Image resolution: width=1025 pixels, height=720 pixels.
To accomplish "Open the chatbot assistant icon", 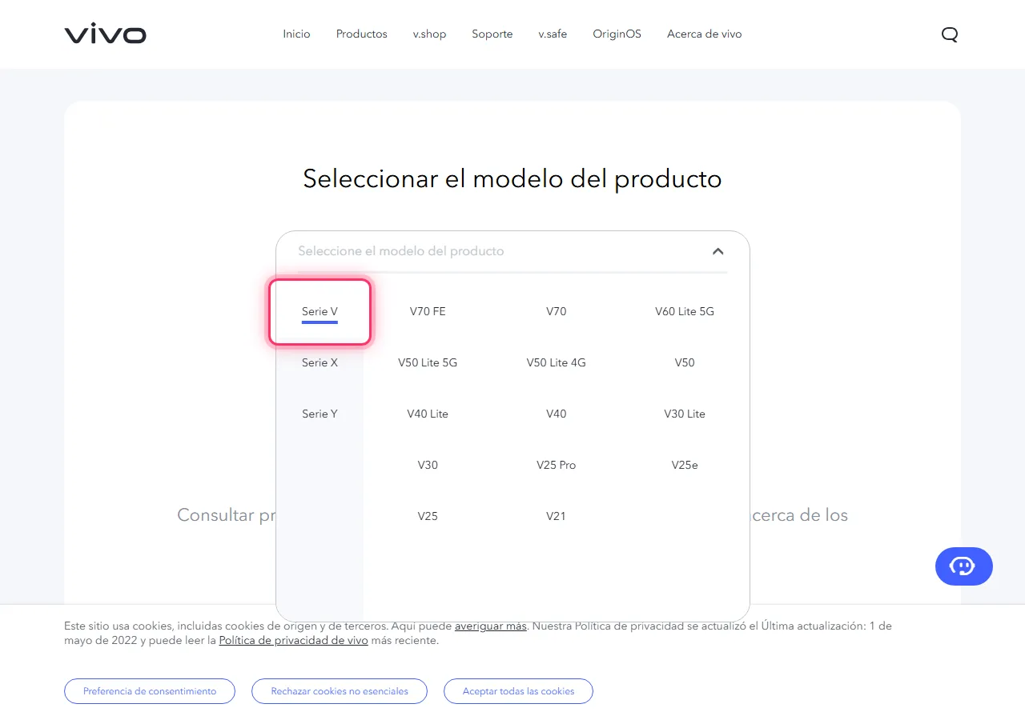I will click(x=963, y=566).
